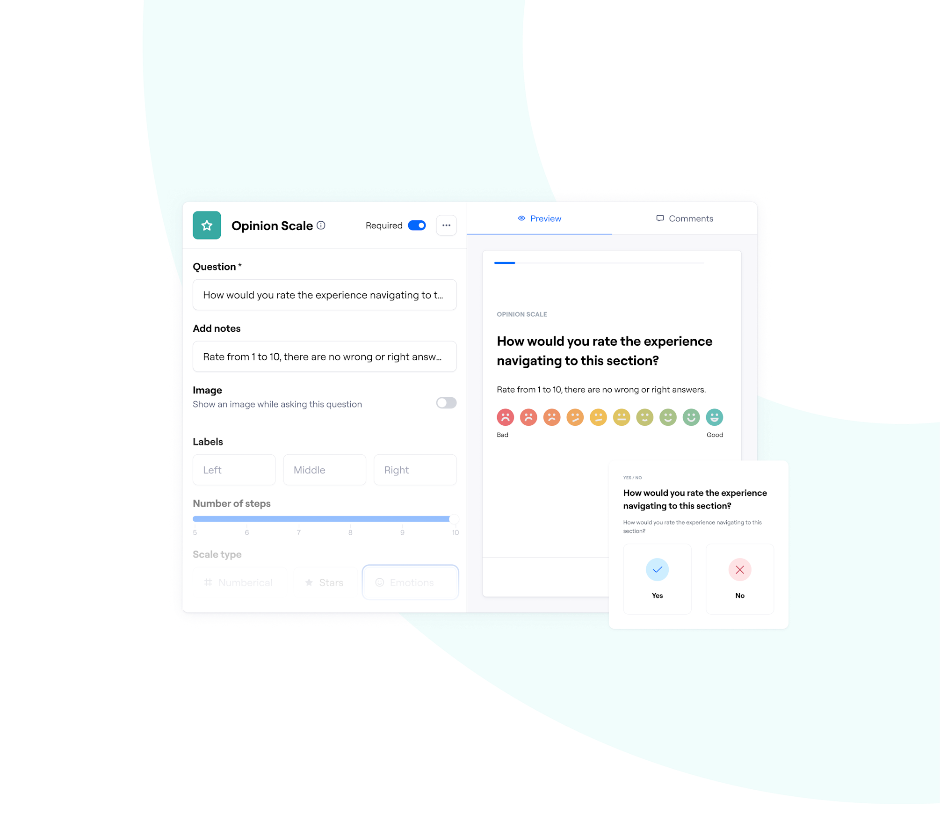This screenshot has height=815, width=940.
Task: Click the preview eye icon on Preview tab
Action: click(520, 218)
